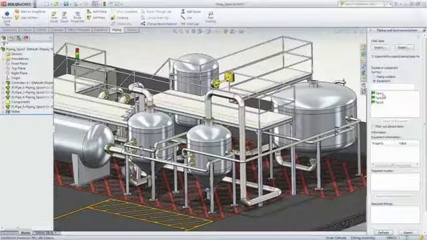Click the Add Fitting tool

coord(97,12)
